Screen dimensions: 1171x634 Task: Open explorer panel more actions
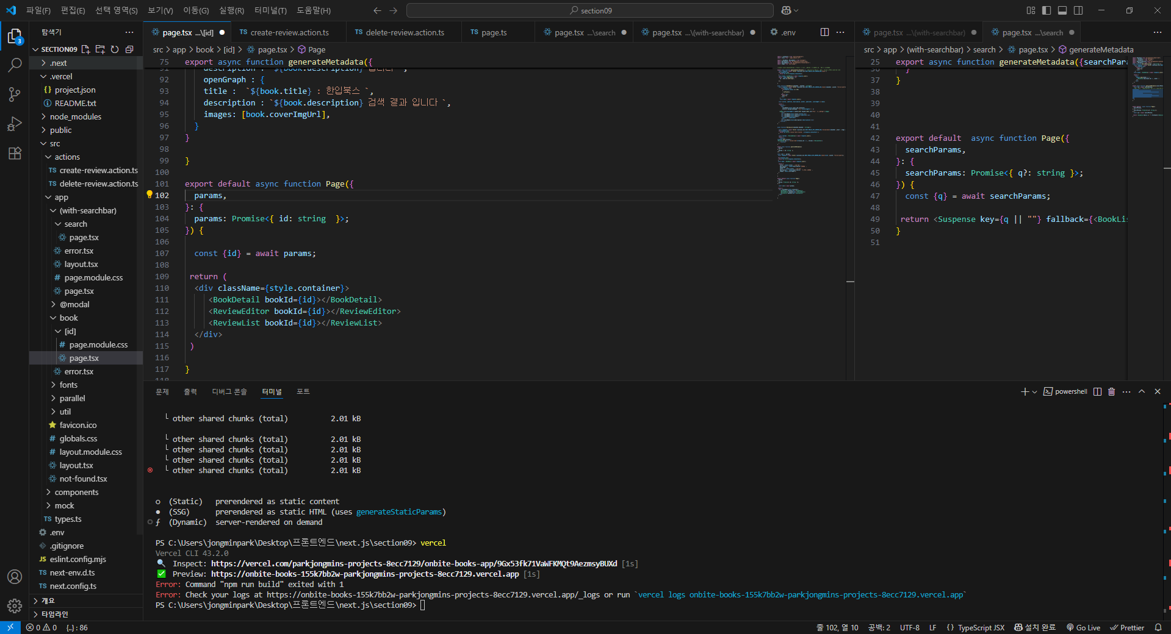(129, 32)
